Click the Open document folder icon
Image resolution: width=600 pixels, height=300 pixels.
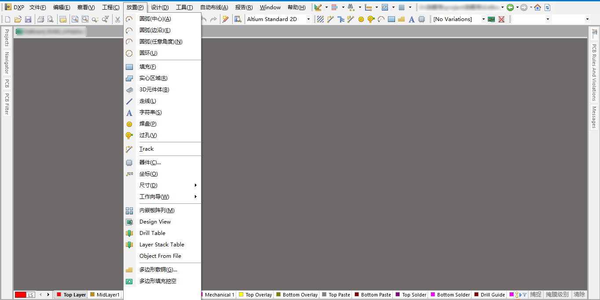click(x=18, y=19)
